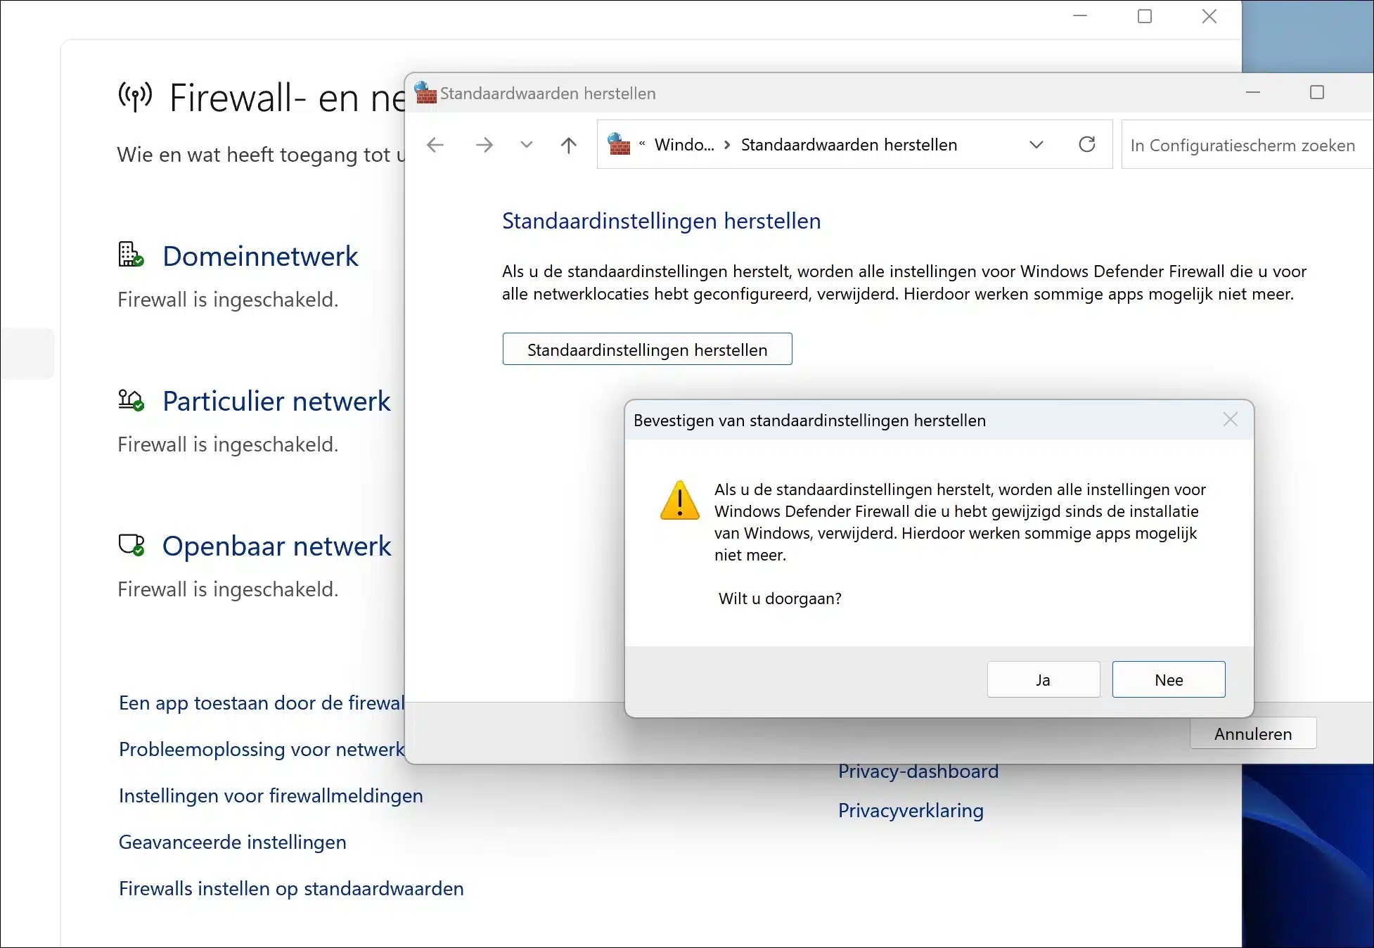
Task: Minimize the Windows Security window
Action: point(1080,15)
